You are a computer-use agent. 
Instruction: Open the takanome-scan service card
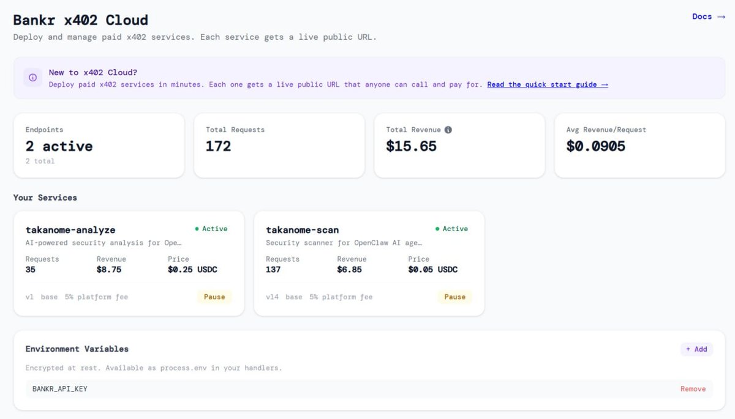point(369,264)
